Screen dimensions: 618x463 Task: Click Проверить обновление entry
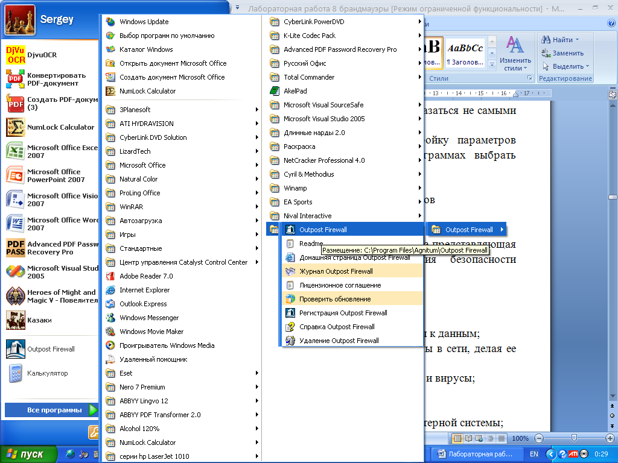coord(352,299)
